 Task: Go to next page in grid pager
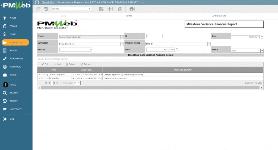click(55, 83)
